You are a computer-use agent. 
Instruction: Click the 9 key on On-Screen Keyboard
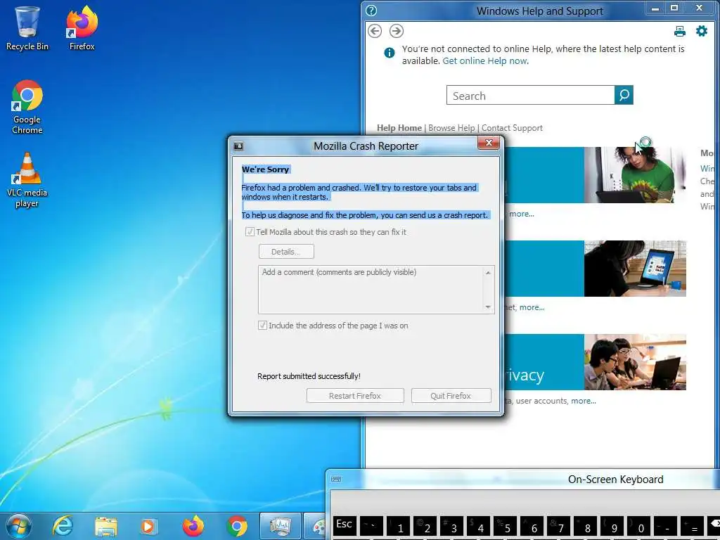(611, 526)
